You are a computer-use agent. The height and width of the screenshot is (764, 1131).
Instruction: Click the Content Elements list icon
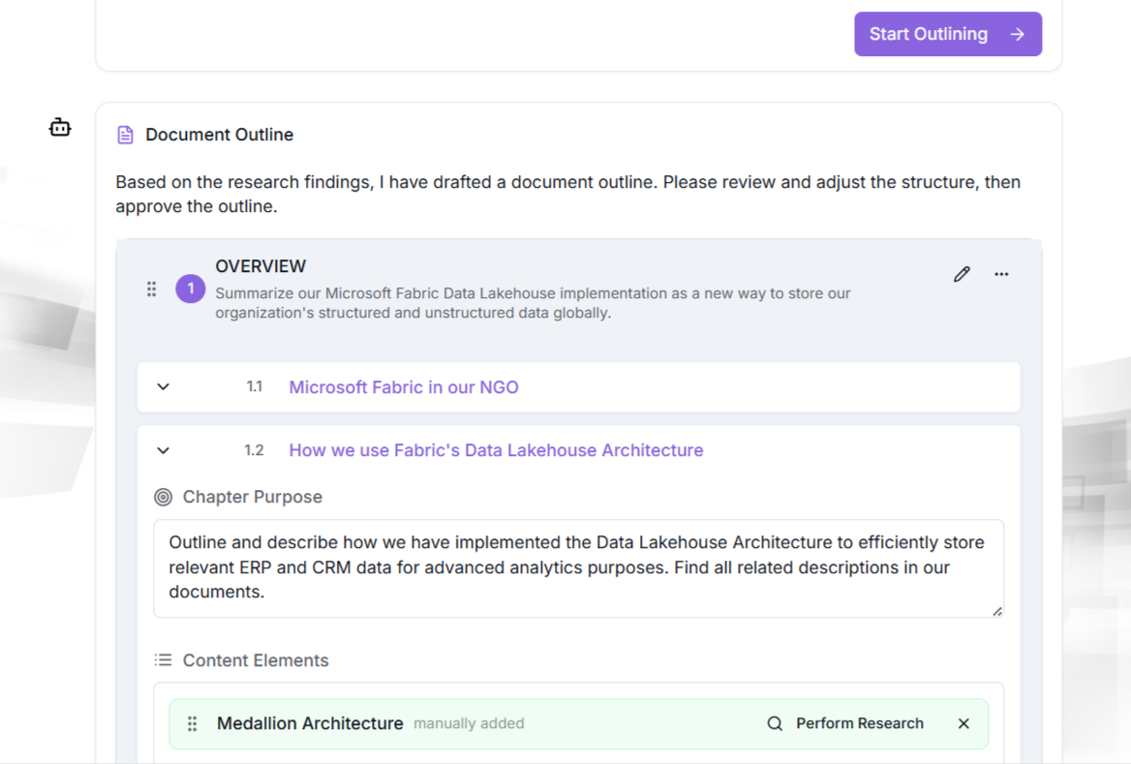(164, 660)
